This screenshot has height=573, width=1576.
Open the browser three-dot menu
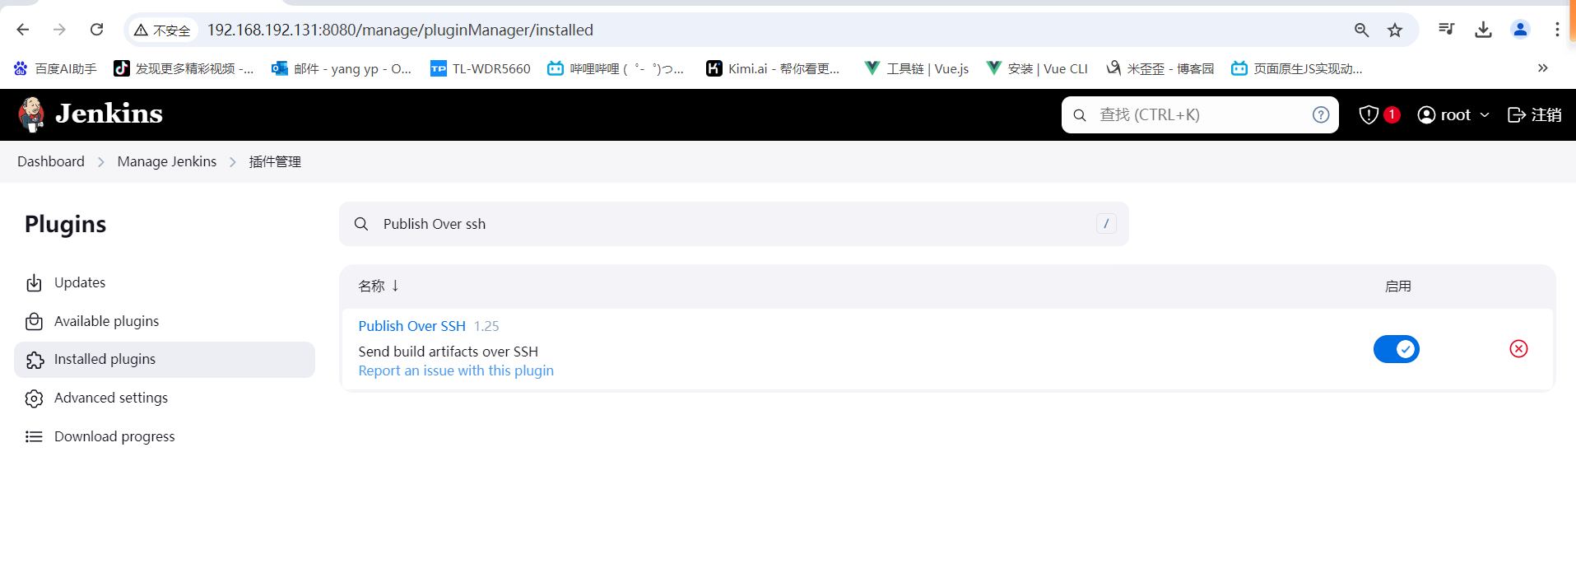(1557, 30)
